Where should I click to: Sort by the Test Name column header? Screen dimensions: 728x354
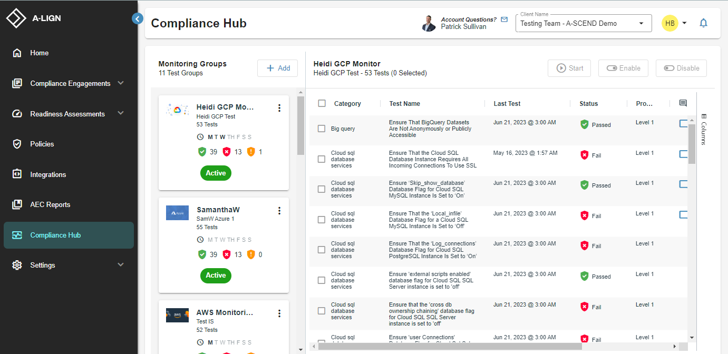[404, 104]
